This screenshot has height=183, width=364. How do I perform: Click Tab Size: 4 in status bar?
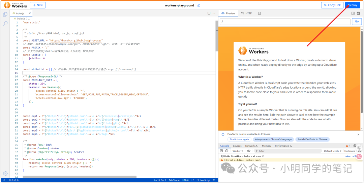tap(174, 180)
